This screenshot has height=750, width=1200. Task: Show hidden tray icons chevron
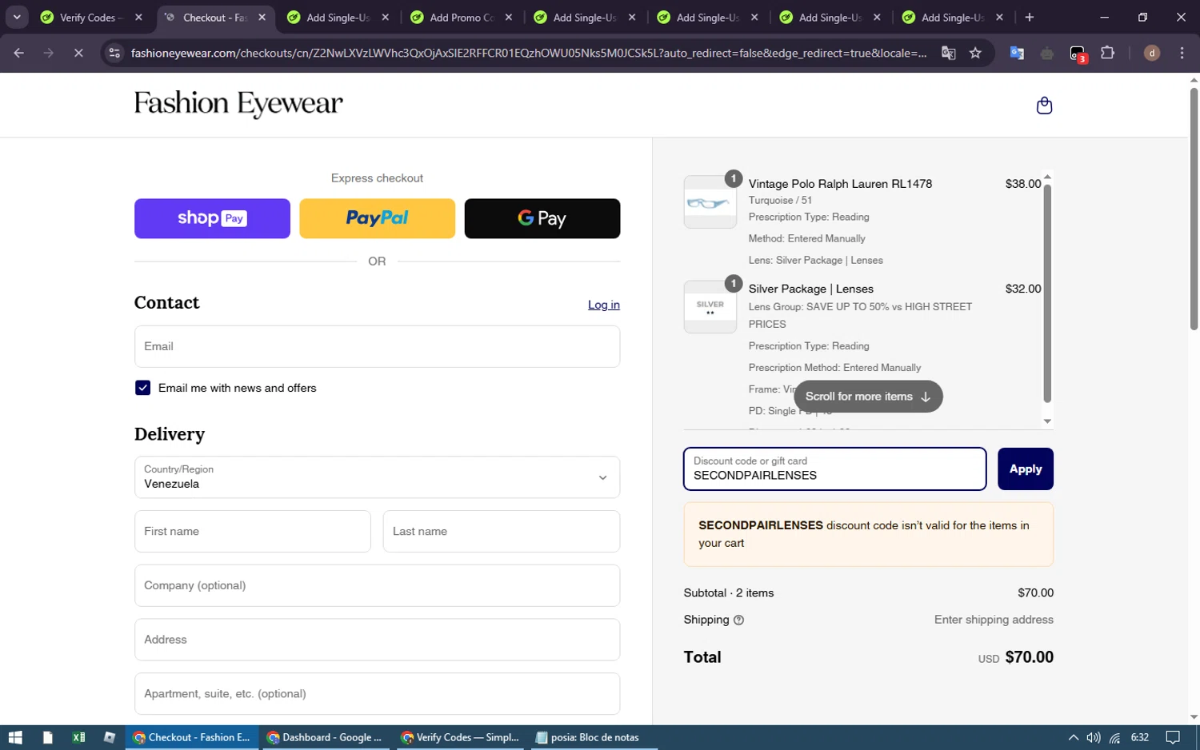(x=1073, y=737)
